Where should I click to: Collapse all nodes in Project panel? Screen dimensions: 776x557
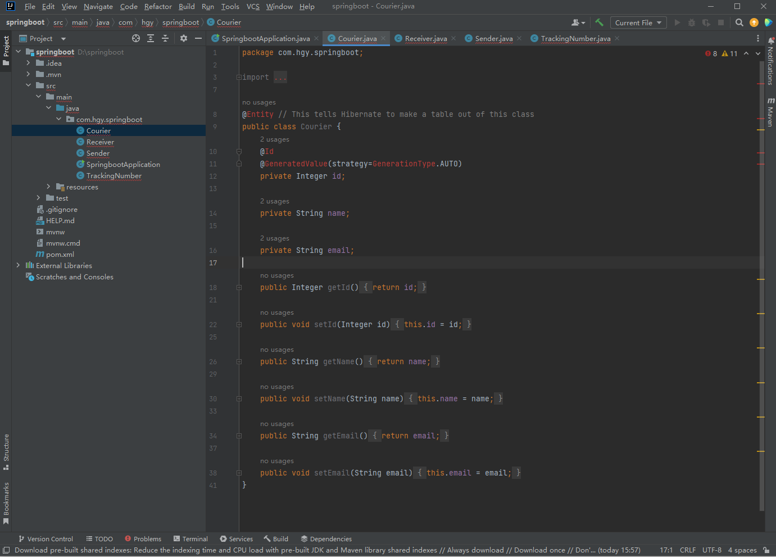[x=165, y=38]
